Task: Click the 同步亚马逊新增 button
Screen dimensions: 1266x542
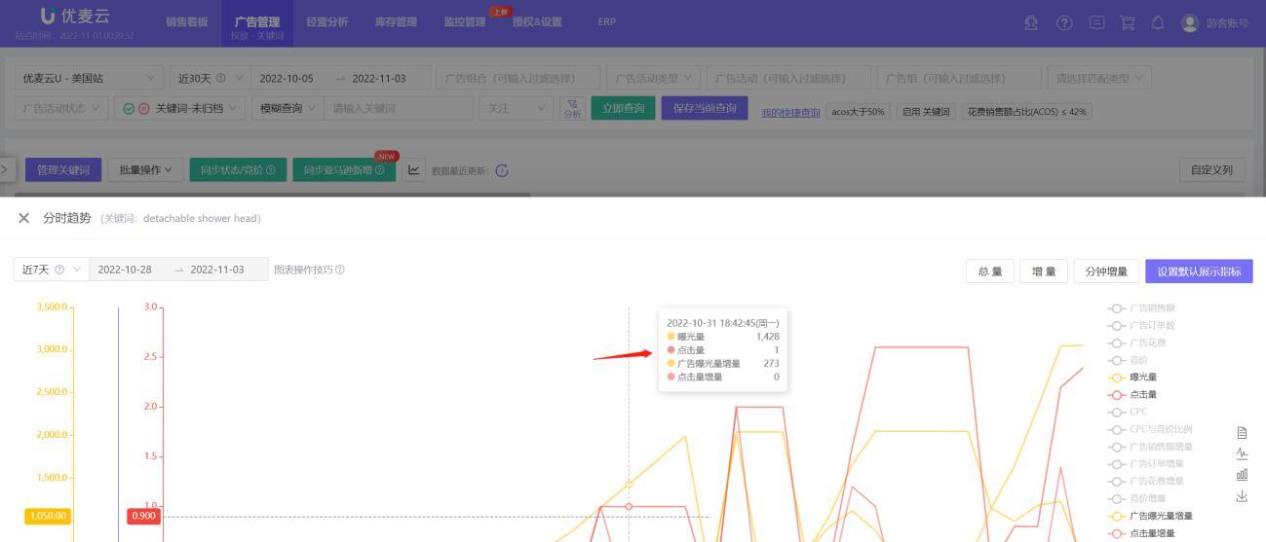Action: click(x=344, y=170)
